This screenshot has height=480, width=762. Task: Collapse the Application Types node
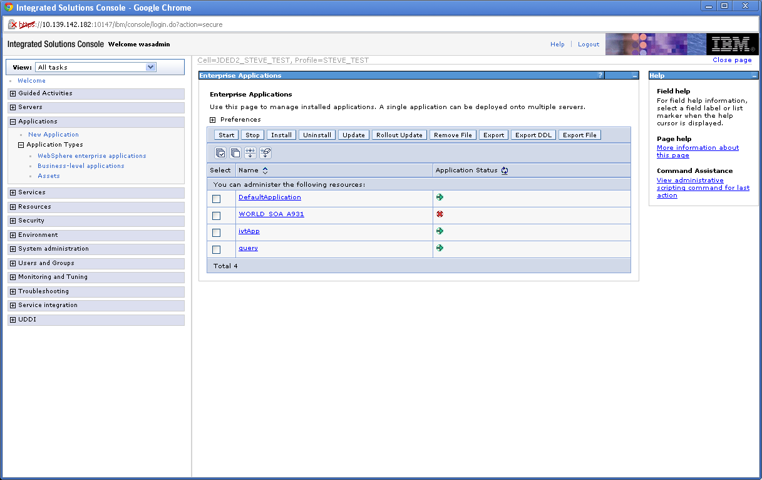point(21,145)
